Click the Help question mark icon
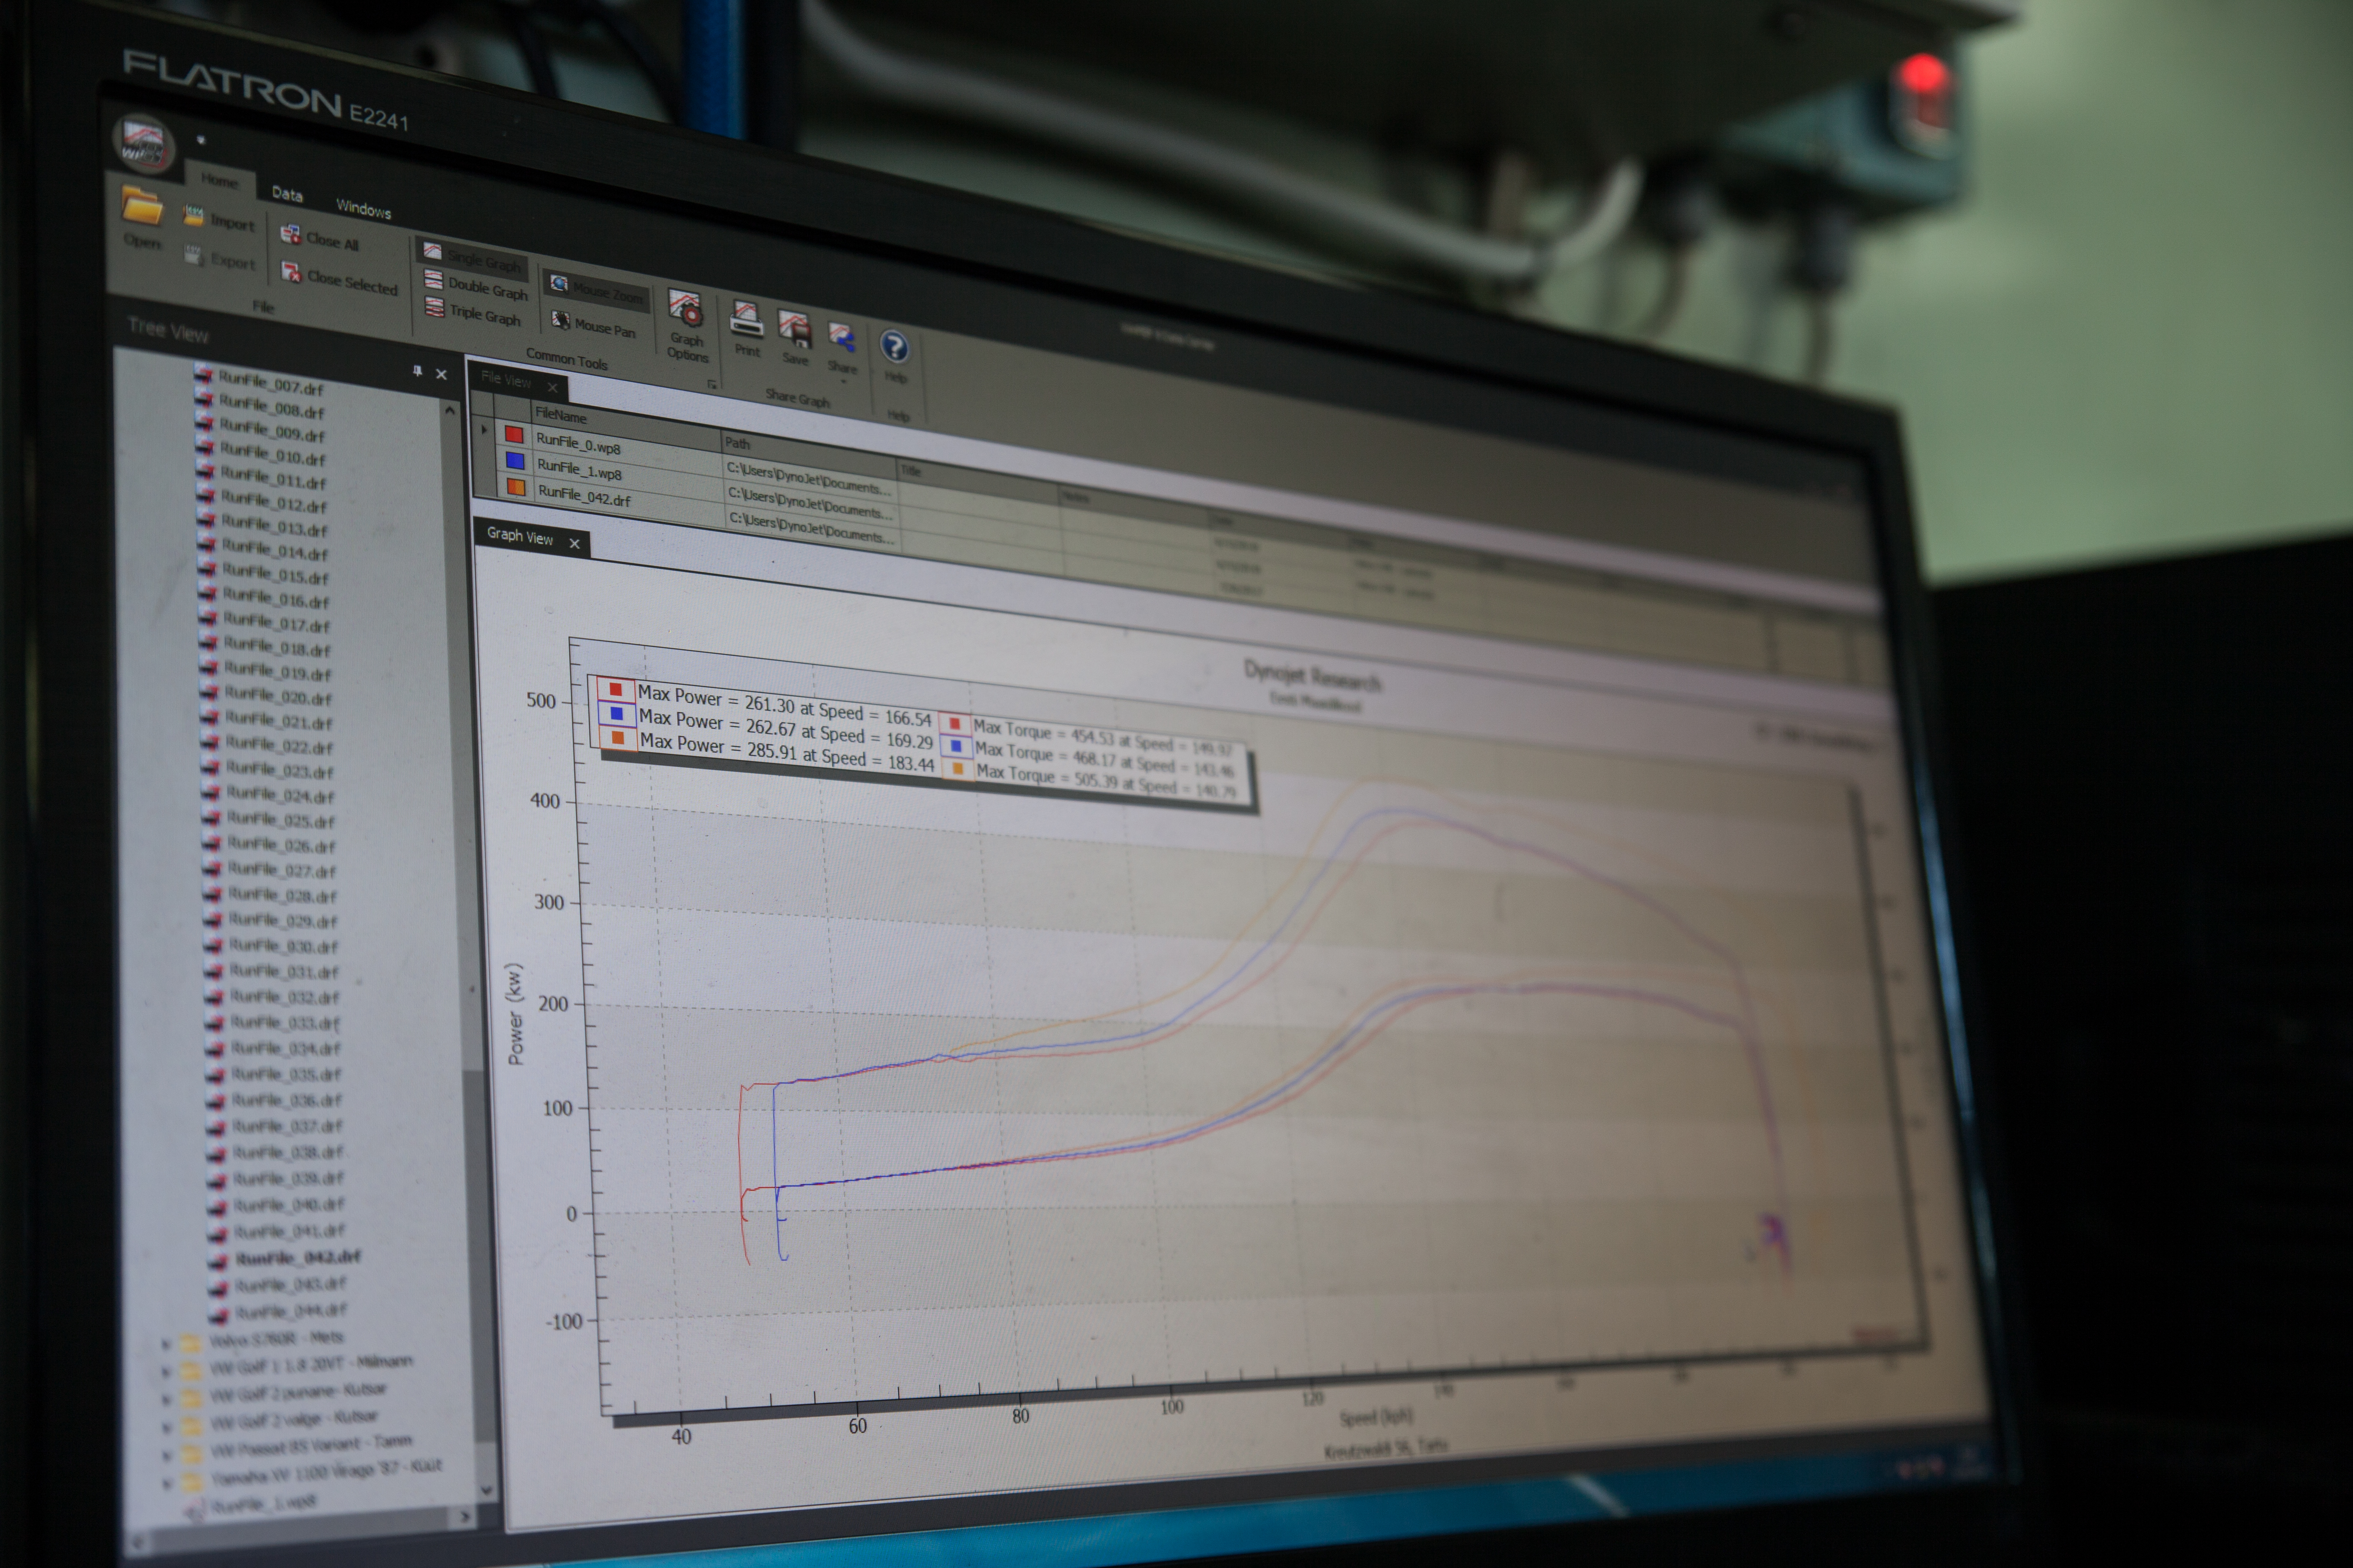The image size is (2353, 1568). pos(895,347)
